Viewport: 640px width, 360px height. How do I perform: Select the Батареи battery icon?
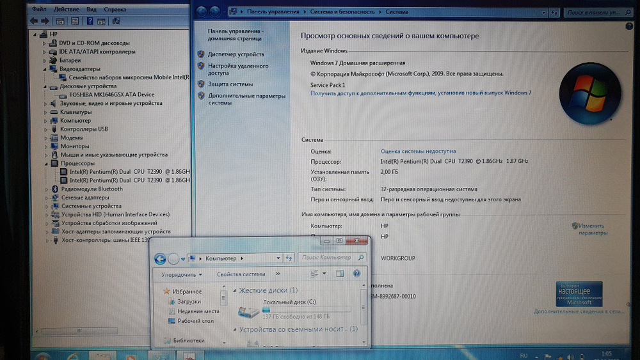[x=53, y=60]
